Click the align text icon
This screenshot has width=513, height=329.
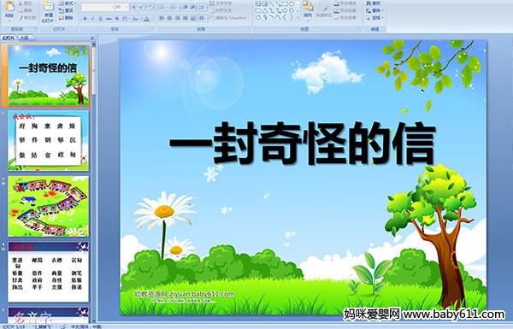(x=212, y=10)
